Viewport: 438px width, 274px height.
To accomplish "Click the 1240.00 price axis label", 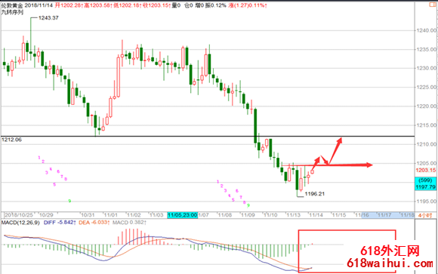I will [x=426, y=30].
